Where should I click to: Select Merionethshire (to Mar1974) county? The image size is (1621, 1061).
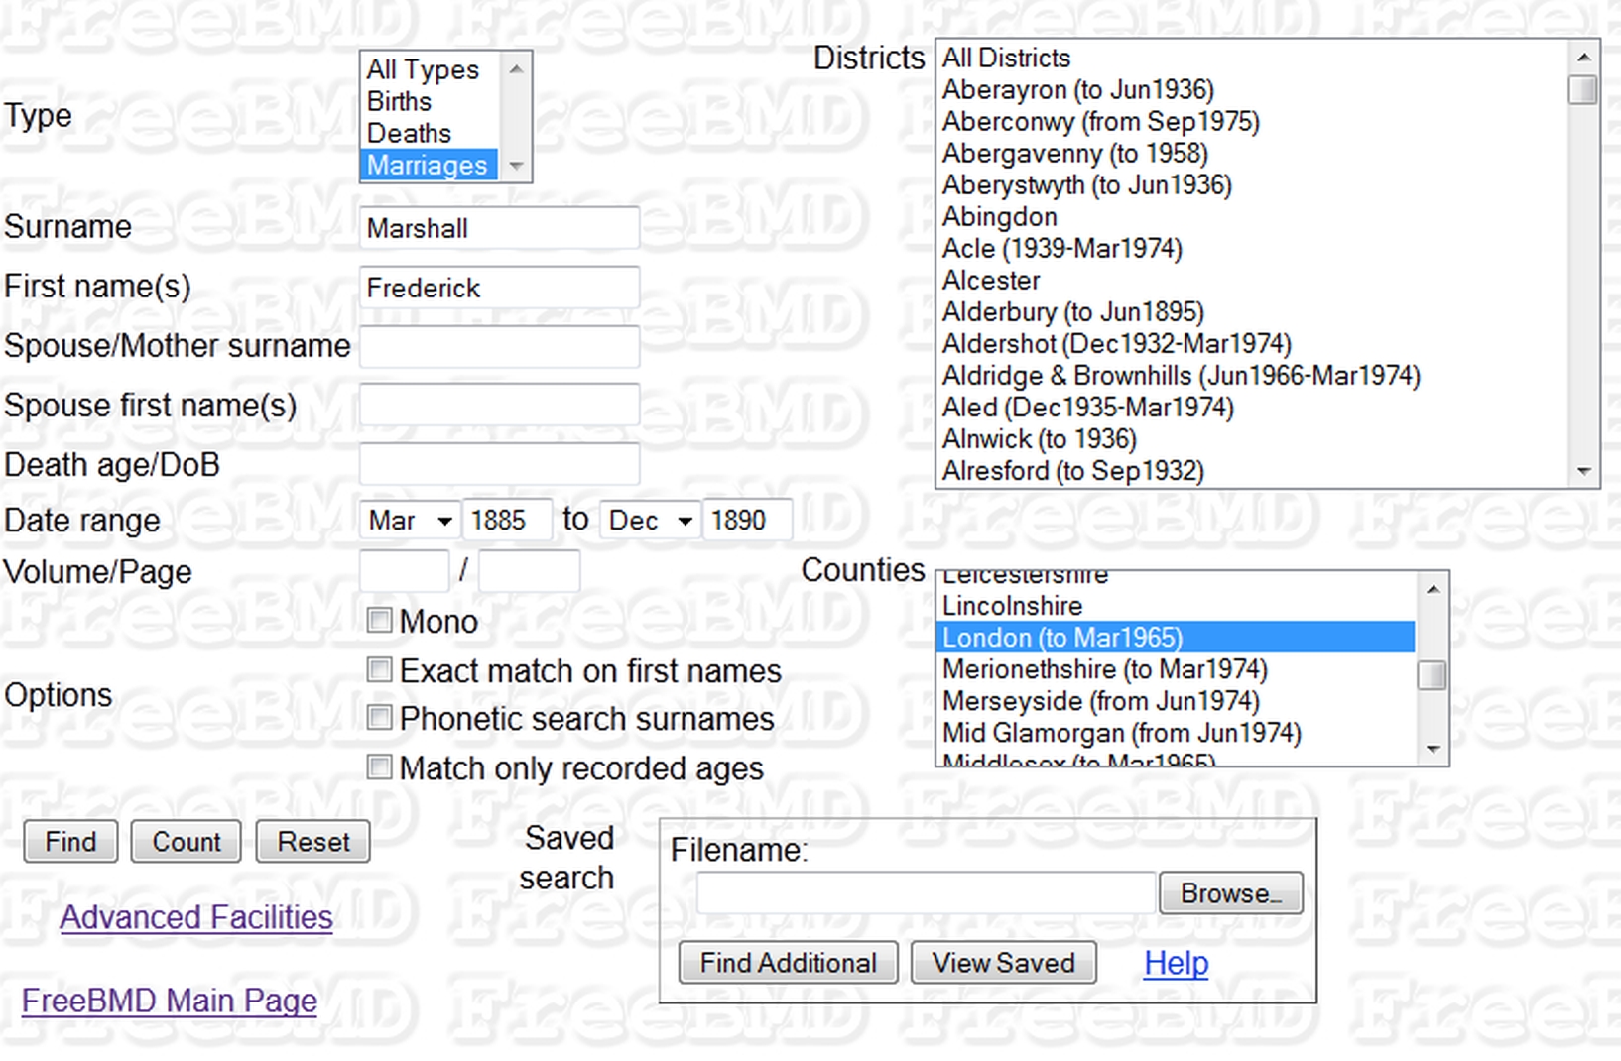point(1177,668)
